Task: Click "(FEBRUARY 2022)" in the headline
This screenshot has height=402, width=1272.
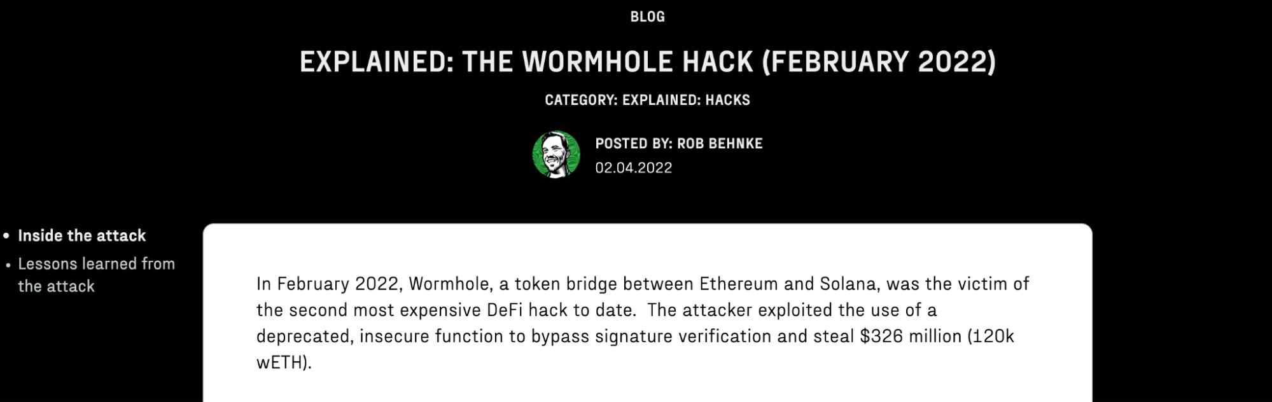Action: point(879,62)
